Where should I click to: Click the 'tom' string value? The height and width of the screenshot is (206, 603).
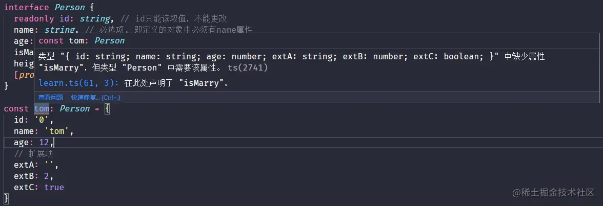pyautogui.click(x=62, y=131)
